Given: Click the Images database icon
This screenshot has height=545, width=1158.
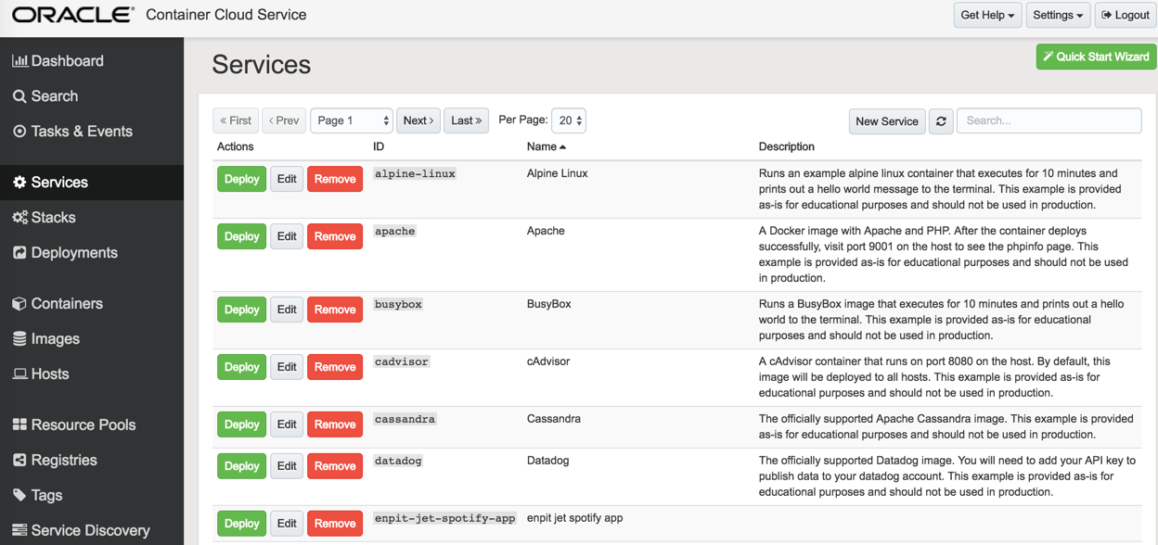Looking at the screenshot, I should point(19,339).
